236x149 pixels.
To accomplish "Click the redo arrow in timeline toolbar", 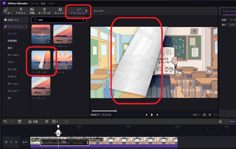I will click(x=12, y=122).
